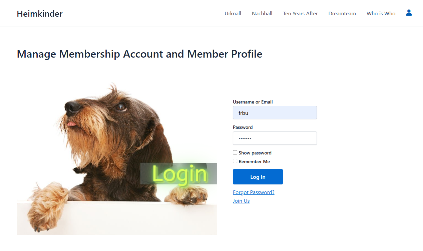423x251 pixels.
Task: Focus the Username or Email field
Action: [275, 113]
